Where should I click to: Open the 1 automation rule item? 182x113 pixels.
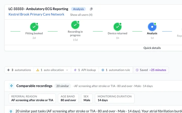click(116, 70)
